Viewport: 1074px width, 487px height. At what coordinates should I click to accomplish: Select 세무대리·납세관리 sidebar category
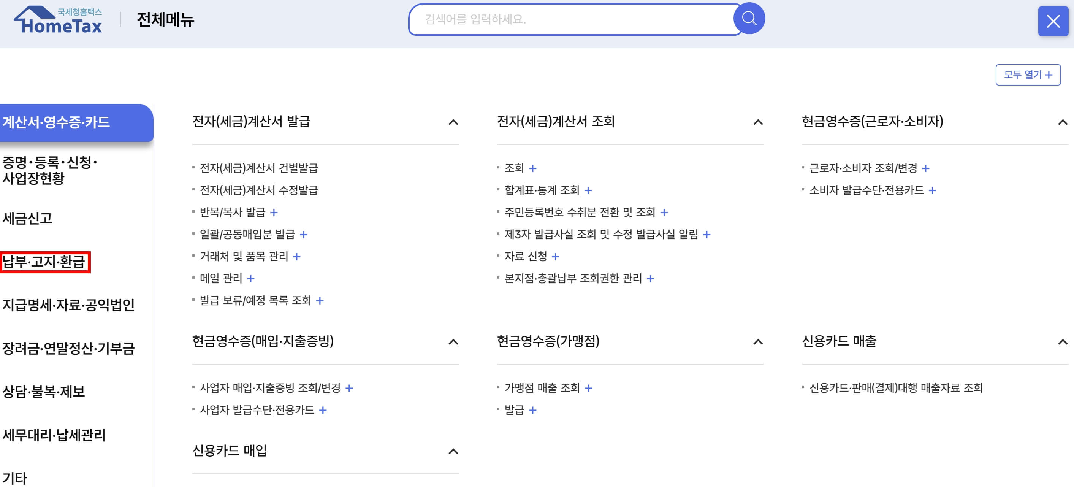point(54,435)
